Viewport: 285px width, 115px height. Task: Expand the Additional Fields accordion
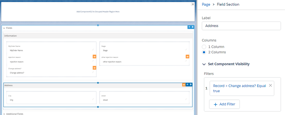click(x=4, y=114)
